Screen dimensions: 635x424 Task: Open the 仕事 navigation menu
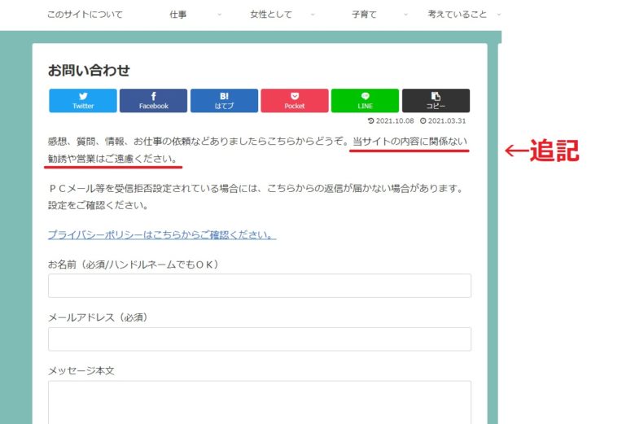[x=177, y=15]
